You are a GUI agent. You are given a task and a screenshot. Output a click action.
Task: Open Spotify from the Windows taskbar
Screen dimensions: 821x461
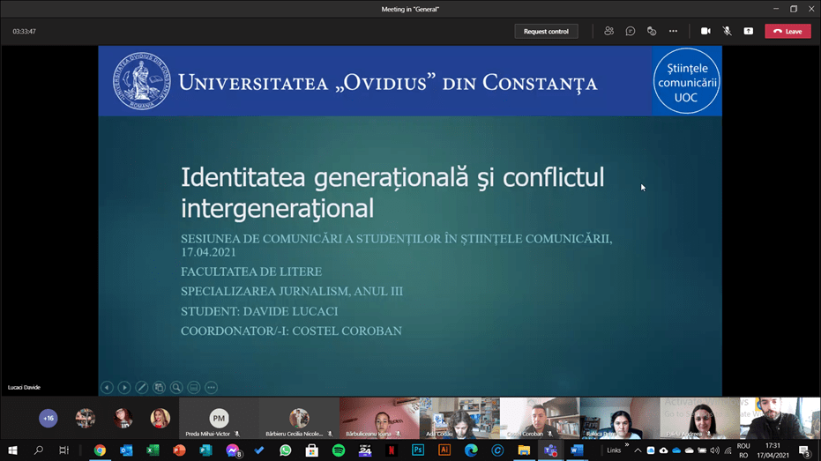339,450
